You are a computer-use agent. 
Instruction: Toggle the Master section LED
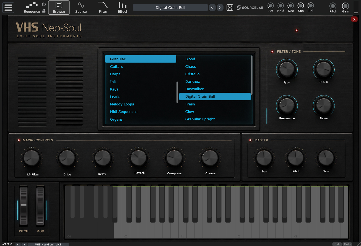(250, 140)
